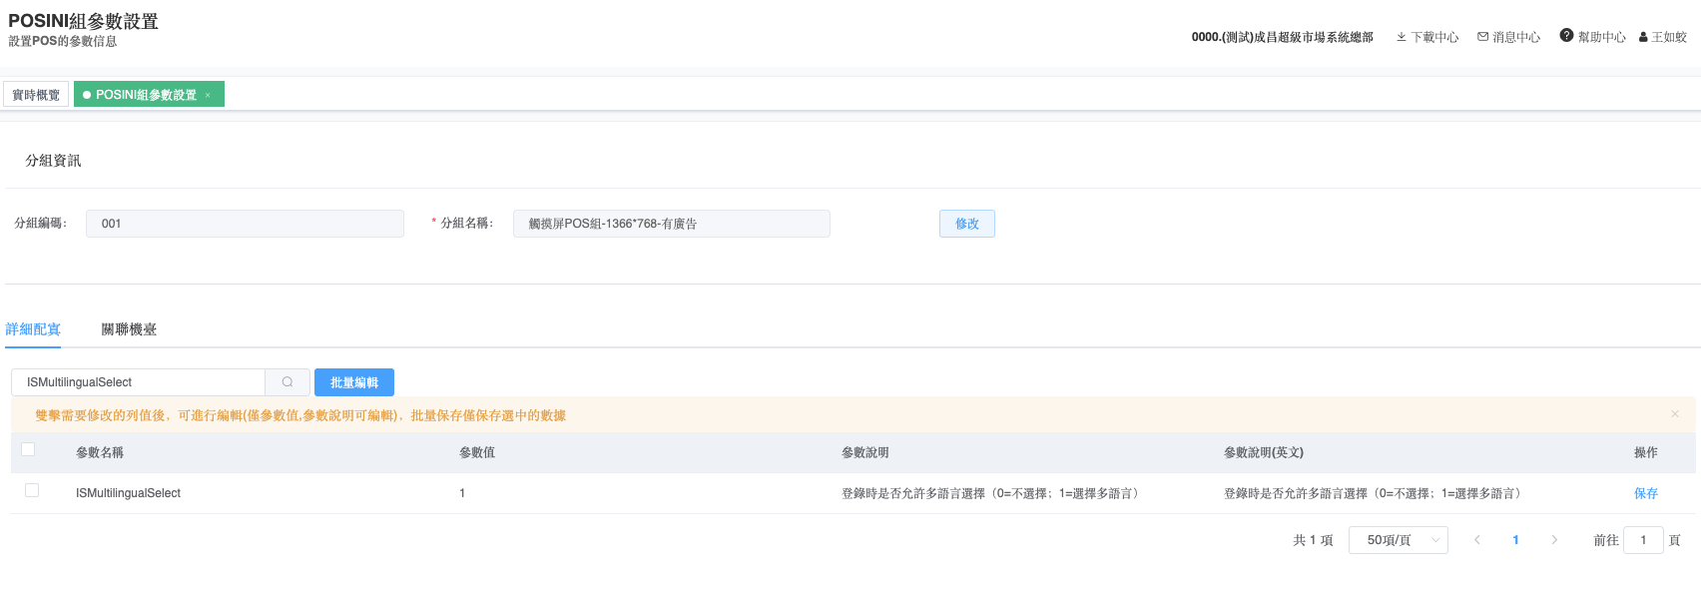Click the go-to page number input

(1643, 540)
